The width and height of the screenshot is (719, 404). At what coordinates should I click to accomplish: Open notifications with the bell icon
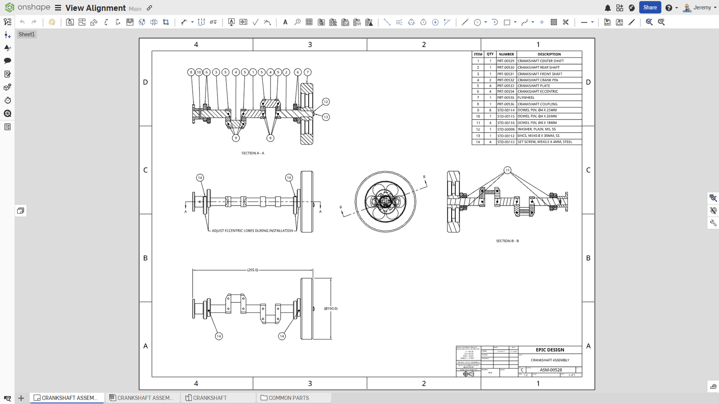coord(608,8)
